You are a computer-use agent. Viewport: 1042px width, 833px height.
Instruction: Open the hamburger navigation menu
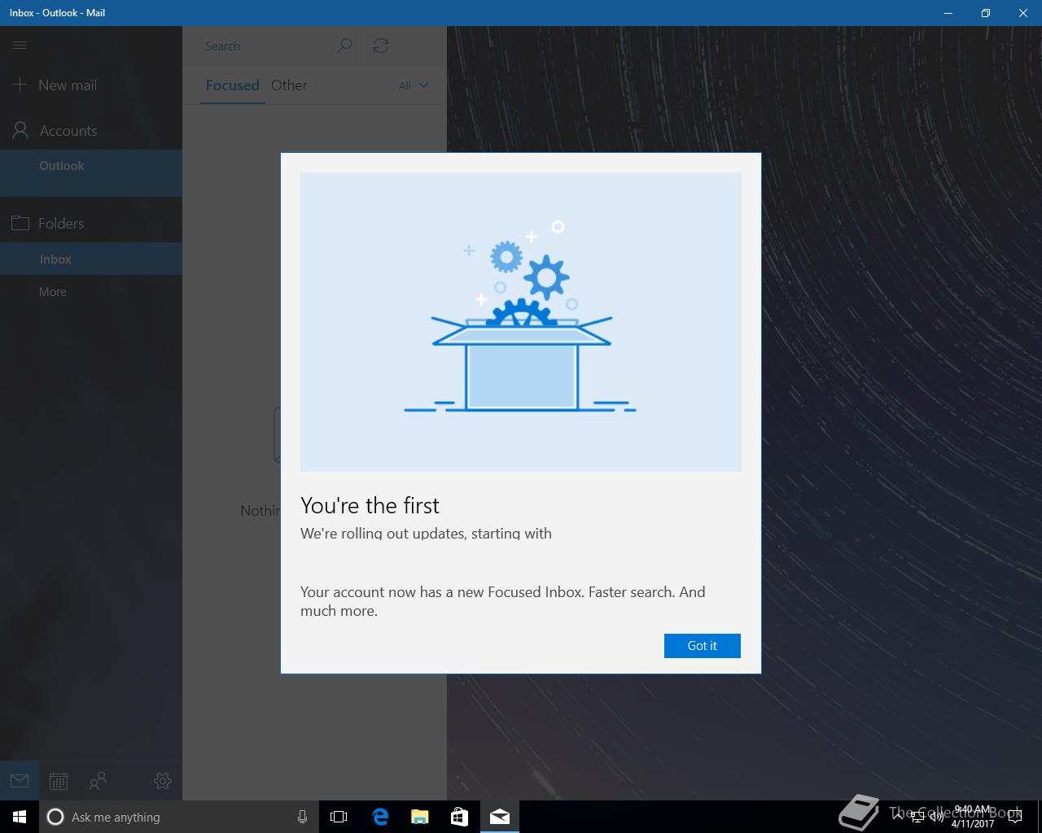coord(20,46)
